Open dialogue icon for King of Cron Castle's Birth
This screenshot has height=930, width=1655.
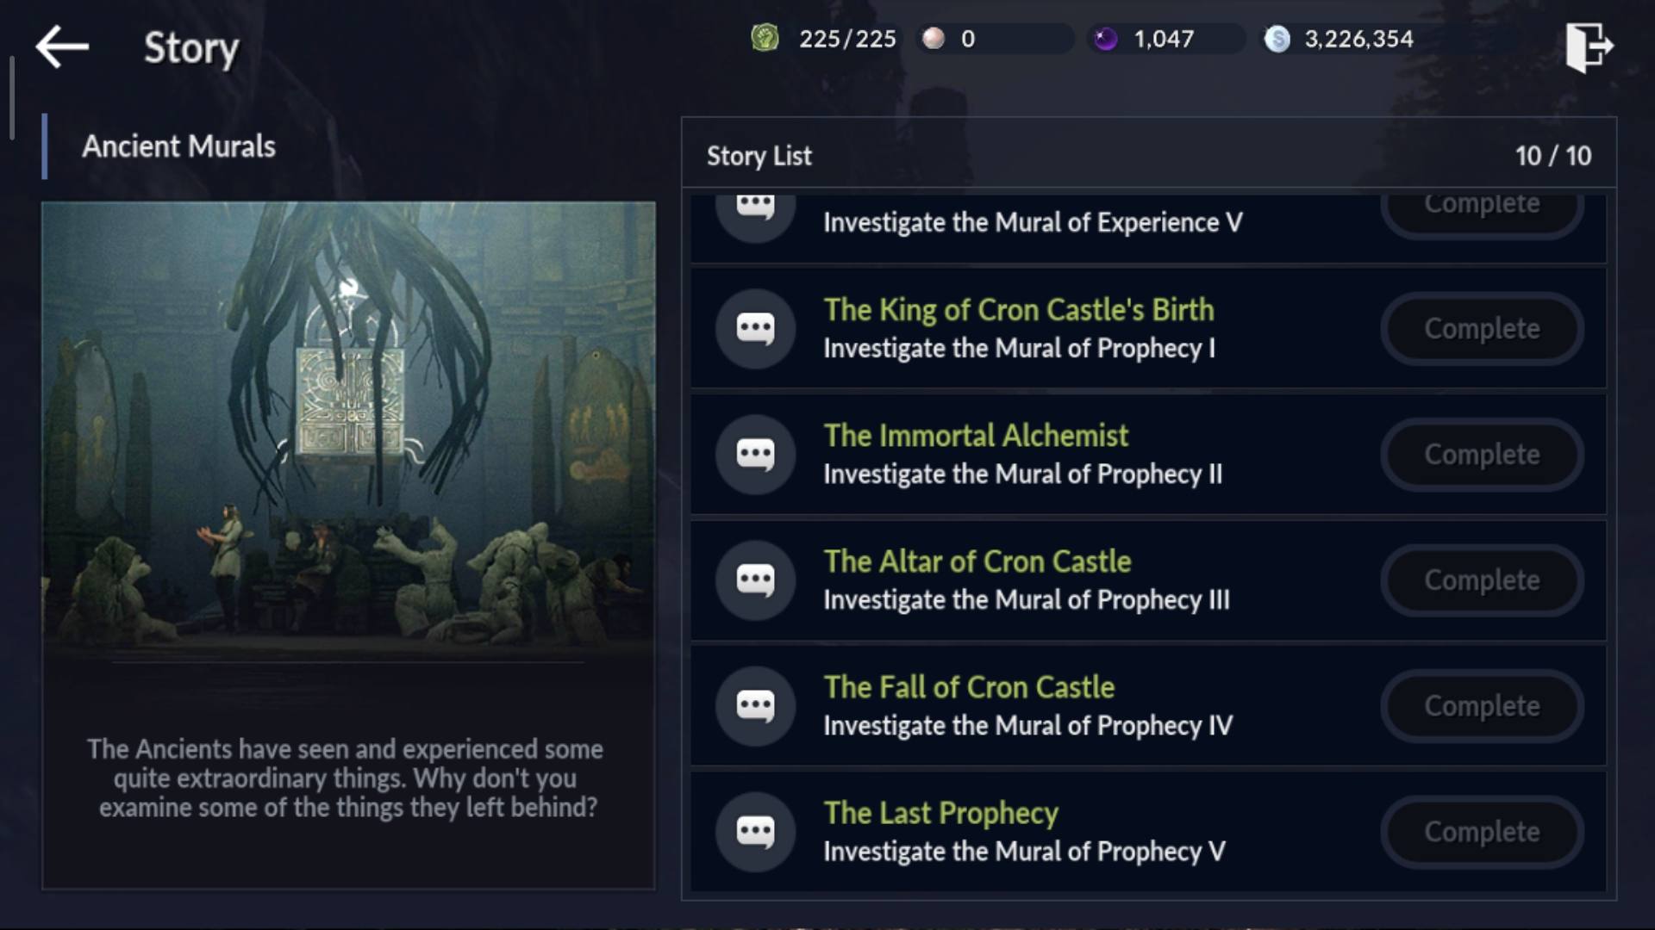coord(755,328)
